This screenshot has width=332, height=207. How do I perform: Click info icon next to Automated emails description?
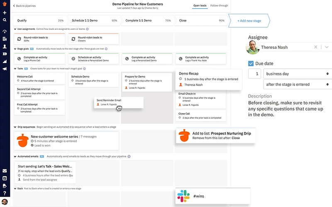pos(129,156)
